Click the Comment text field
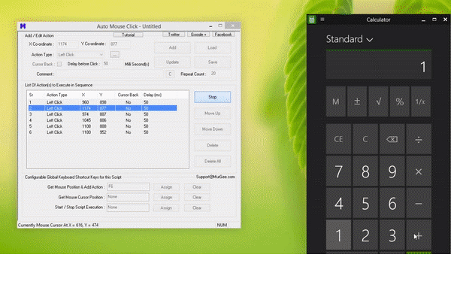This screenshot has width=451, height=306. (109, 74)
